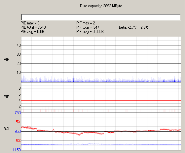Screen dimensions: 185x153
Task: Click the tallest blue PIE spike at graph start
Action: (x=23, y=78)
